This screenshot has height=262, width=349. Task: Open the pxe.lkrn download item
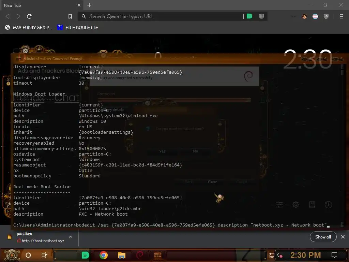(x=39, y=237)
